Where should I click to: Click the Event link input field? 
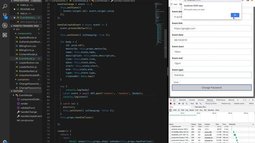[212, 28]
